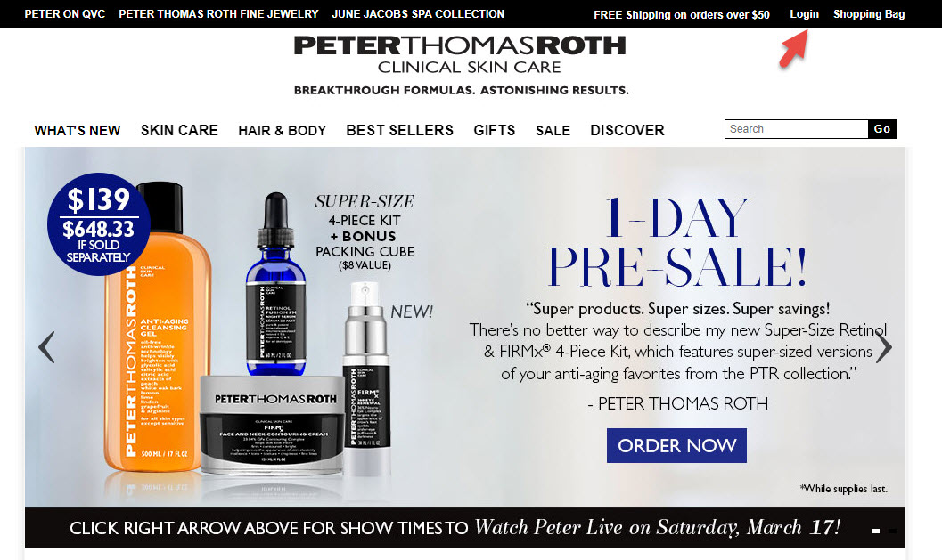
Task: Click the right carousel arrow
Action: [884, 347]
